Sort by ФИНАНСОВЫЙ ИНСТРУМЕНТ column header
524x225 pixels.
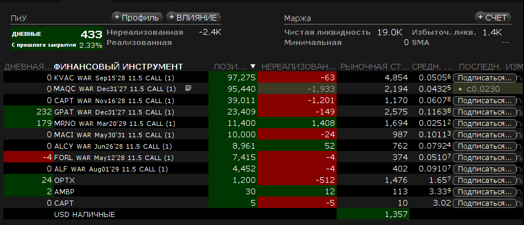coord(118,67)
